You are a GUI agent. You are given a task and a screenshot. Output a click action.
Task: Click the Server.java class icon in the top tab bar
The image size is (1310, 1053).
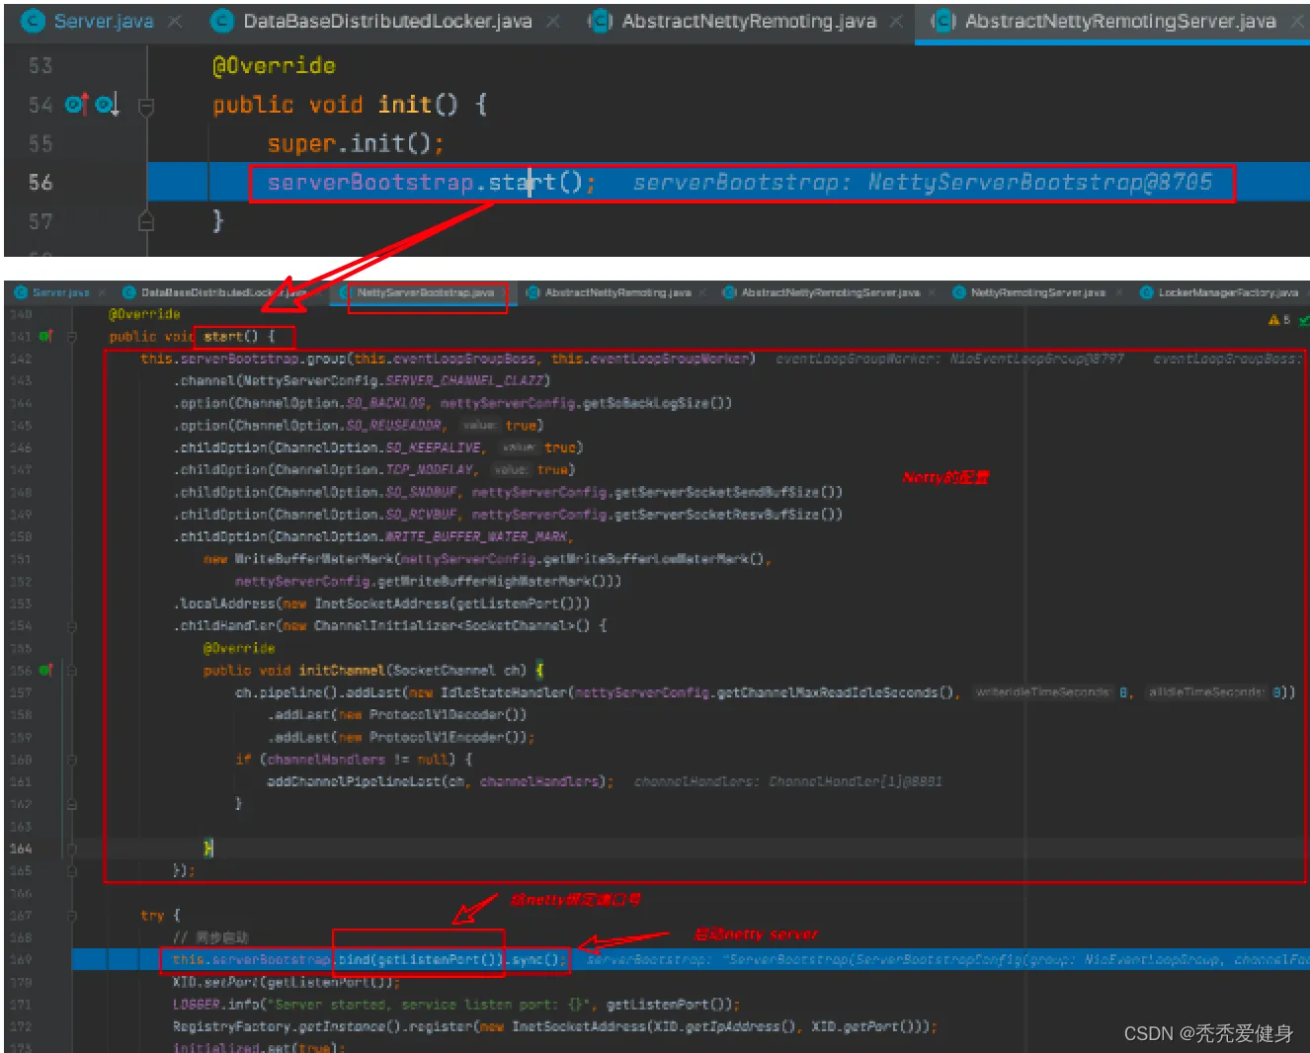tap(33, 21)
